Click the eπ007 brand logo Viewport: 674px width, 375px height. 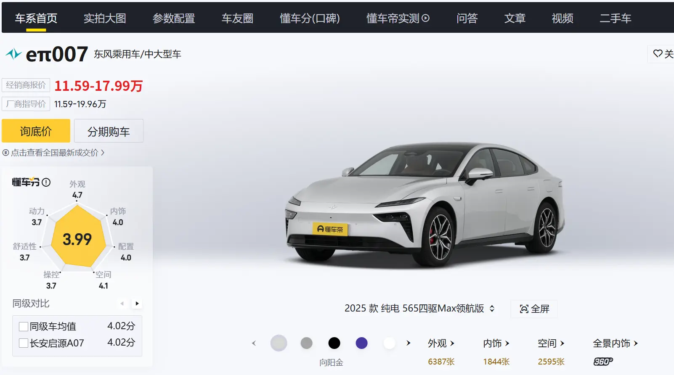tap(13, 54)
